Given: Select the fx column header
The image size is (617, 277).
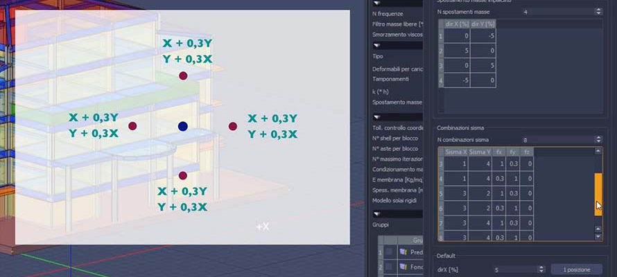Looking at the screenshot, I should tap(499, 152).
